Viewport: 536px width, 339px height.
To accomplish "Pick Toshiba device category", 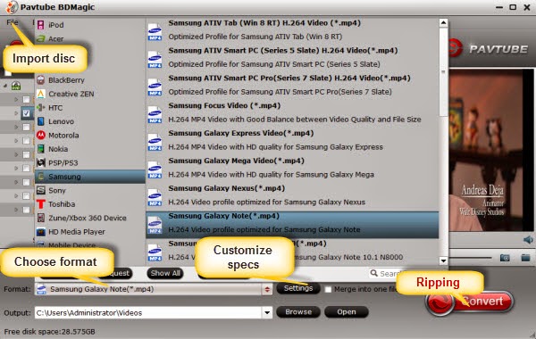I will [x=90, y=204].
